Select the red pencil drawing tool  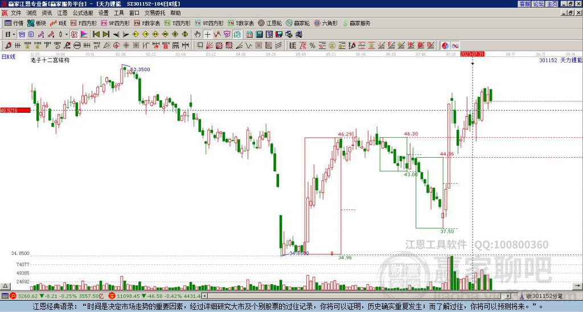[x=8, y=46]
